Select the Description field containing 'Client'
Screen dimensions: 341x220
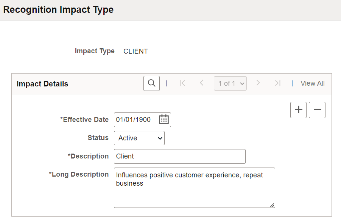tap(179, 156)
